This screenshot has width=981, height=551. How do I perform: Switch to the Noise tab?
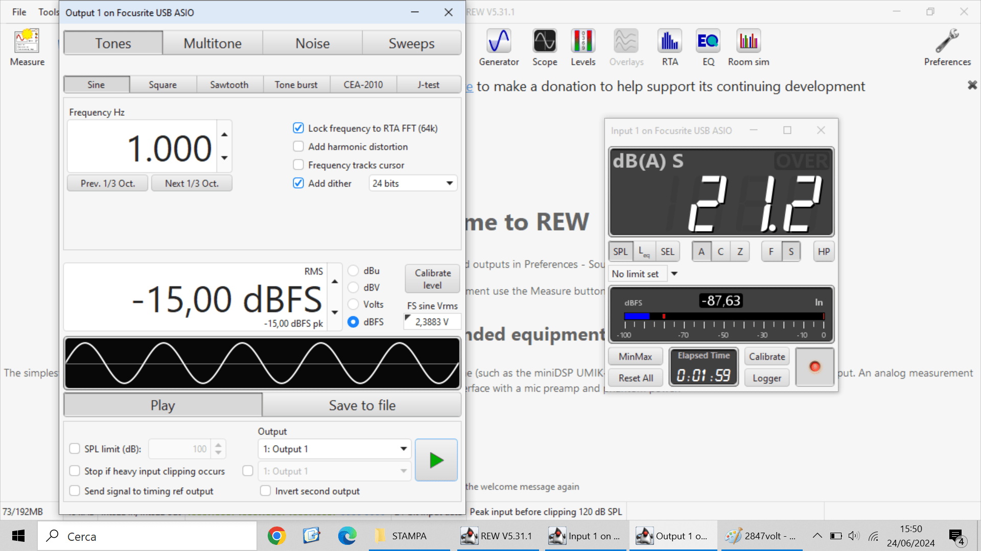[312, 43]
